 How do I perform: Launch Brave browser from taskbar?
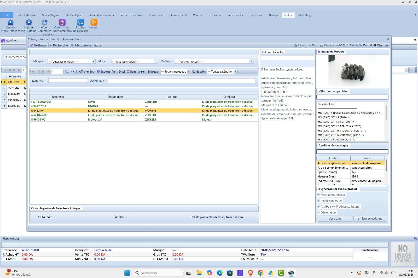tap(250, 273)
